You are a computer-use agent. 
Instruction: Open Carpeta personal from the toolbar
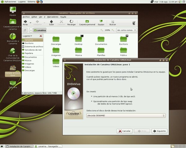coord(87,23)
